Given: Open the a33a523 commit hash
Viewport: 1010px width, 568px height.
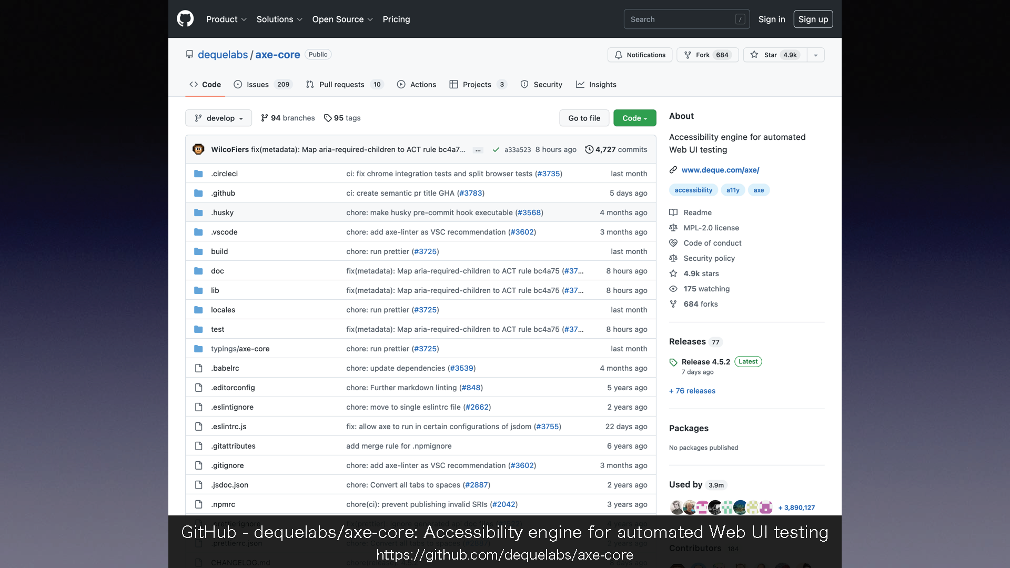Looking at the screenshot, I should click(x=518, y=149).
